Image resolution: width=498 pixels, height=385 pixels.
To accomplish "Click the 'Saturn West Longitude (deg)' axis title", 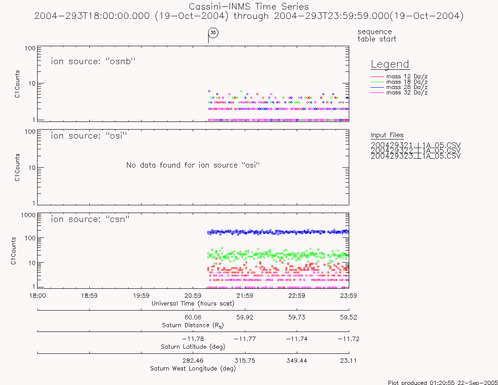I will tap(193, 368).
